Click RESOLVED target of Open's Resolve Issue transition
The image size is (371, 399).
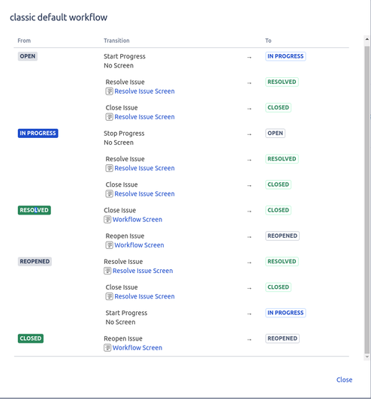(x=282, y=82)
